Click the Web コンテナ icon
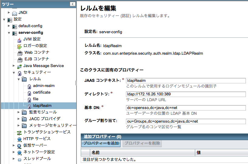Image resolution: width=248 pixels, height=164 pixels. (19, 53)
